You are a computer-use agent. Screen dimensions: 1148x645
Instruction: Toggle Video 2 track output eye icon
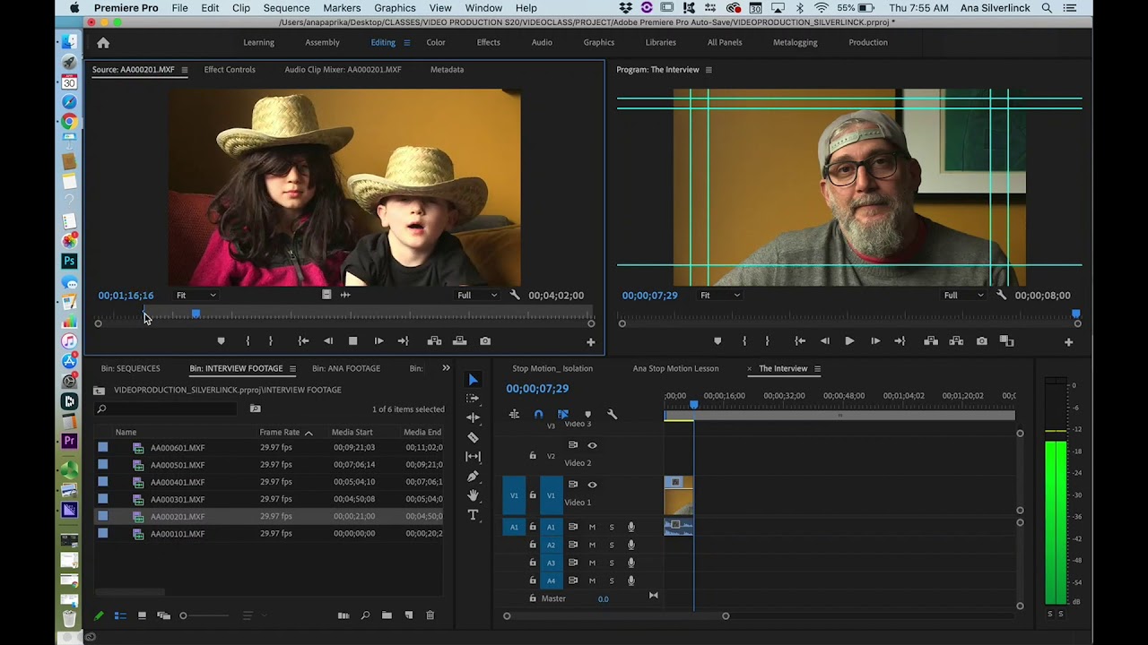click(x=592, y=445)
